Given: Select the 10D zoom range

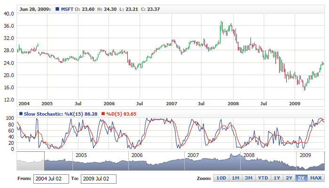Looking at the screenshot, I should tap(220, 178).
